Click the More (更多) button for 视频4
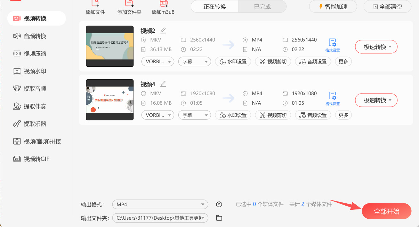This screenshot has height=227, width=419. pyautogui.click(x=343, y=115)
